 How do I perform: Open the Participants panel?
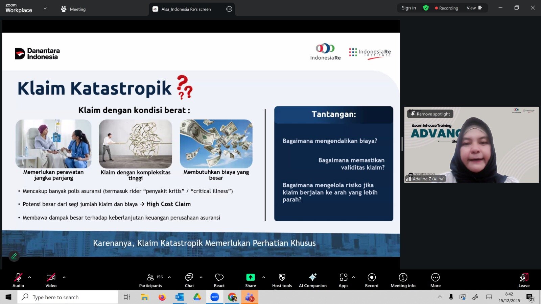coord(151,280)
